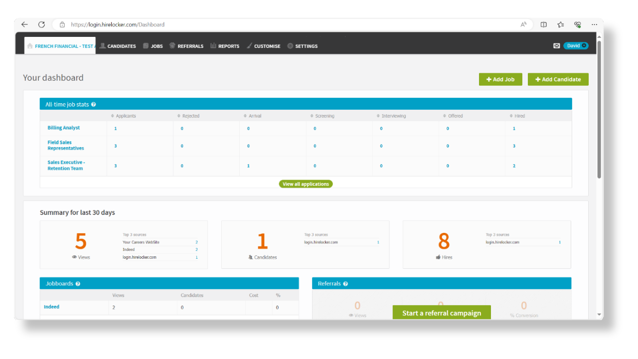Open the message envelope icon
The width and height of the screenshot is (638, 359).
[556, 45]
